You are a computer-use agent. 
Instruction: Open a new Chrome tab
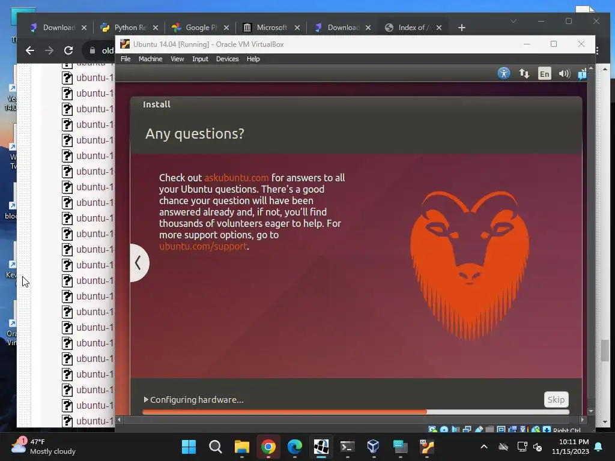462,28
